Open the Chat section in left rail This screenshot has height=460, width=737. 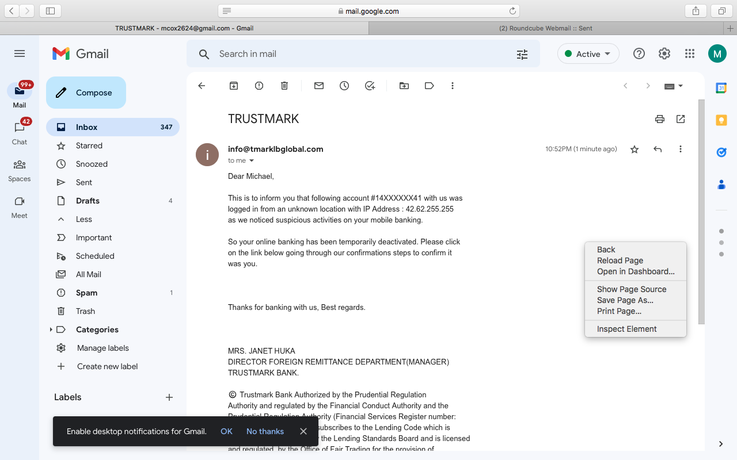[x=20, y=132]
